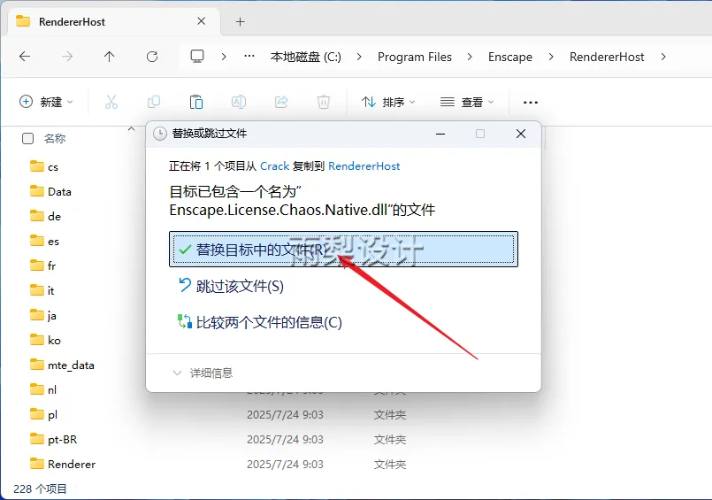This screenshot has width=712, height=500.
Task: Close the RendererHost tab
Action: (x=202, y=21)
